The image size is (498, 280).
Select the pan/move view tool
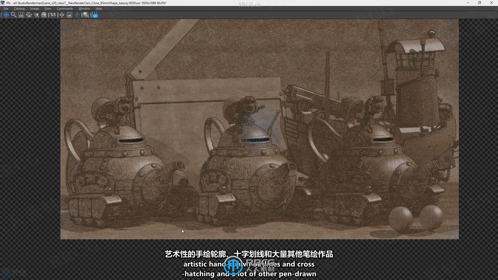pyautogui.click(x=6, y=15)
